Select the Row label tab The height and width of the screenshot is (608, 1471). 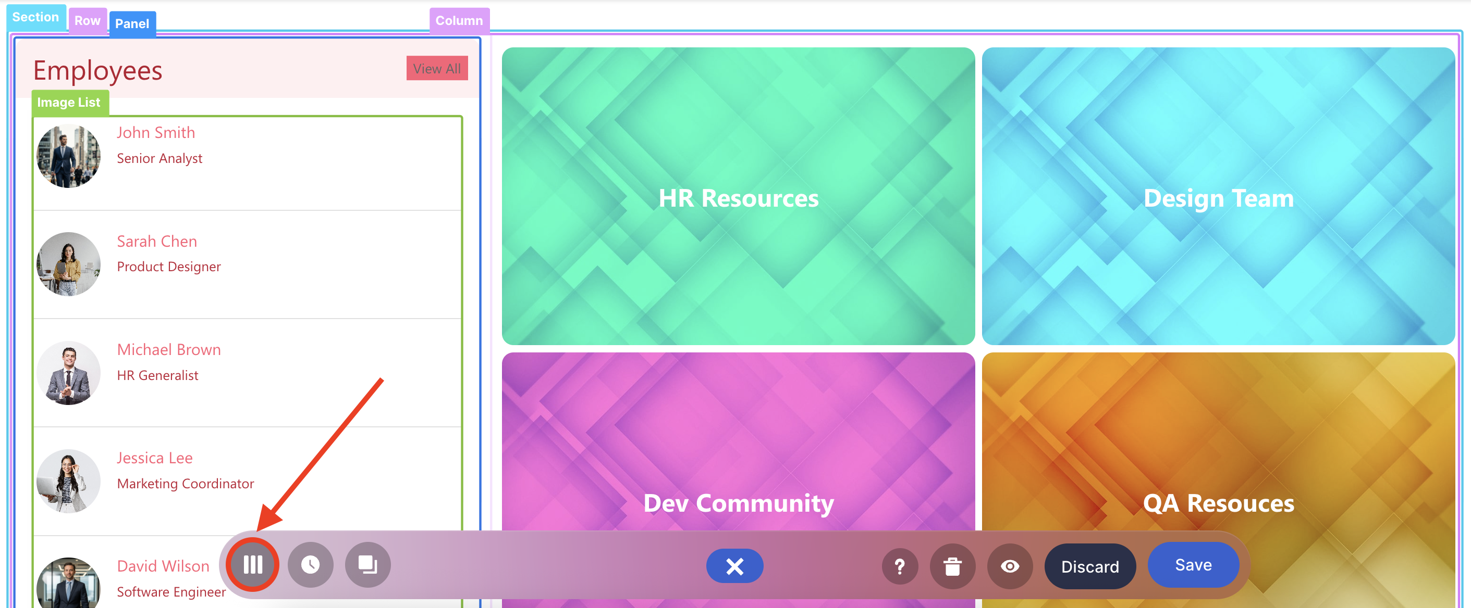(88, 21)
